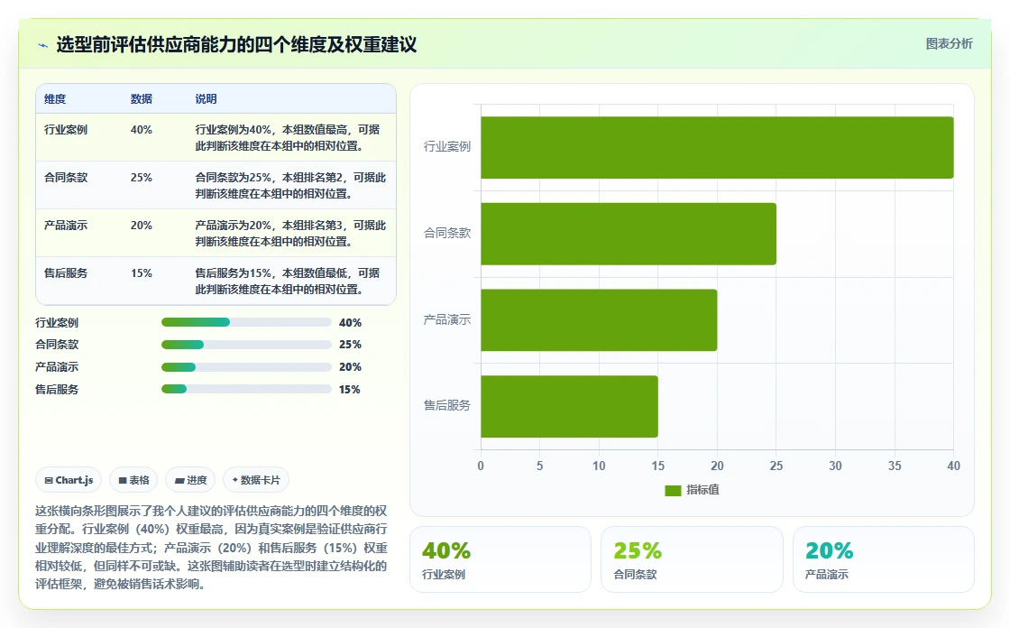Select the 行业案例 table row cell
The height and width of the screenshot is (628, 1010).
point(66,130)
